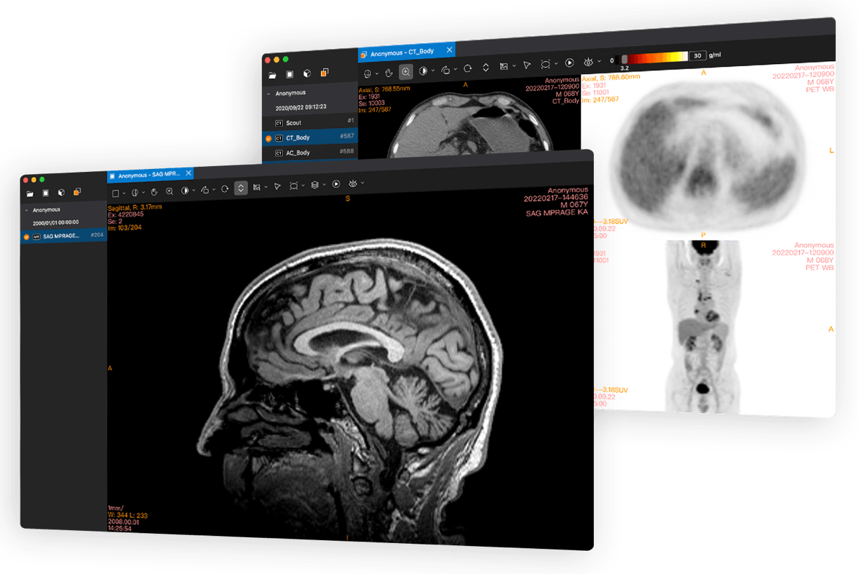Image resolution: width=858 pixels, height=574 pixels.
Task: Open orientation dropdown arrow in CT_Body toolbar
Action: click(x=376, y=73)
